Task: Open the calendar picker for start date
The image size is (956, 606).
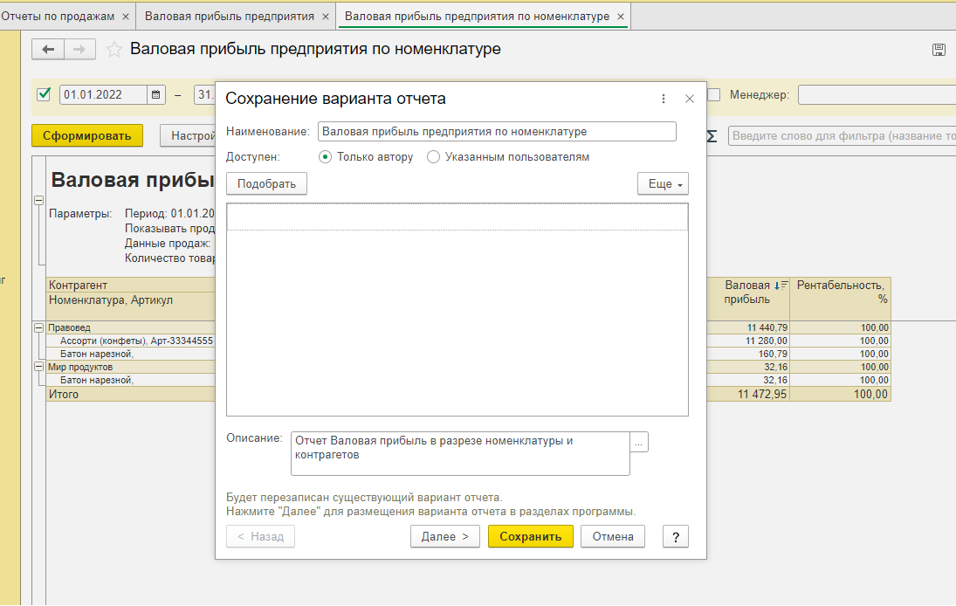Action: [x=156, y=95]
